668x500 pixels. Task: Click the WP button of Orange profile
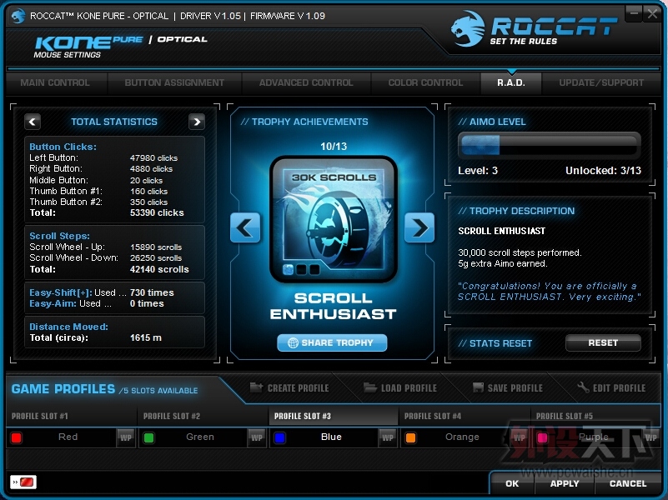520,437
